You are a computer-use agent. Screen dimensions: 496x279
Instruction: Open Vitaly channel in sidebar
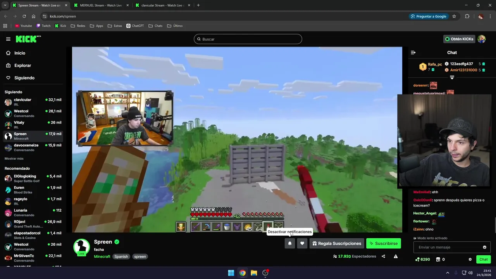coord(33,124)
